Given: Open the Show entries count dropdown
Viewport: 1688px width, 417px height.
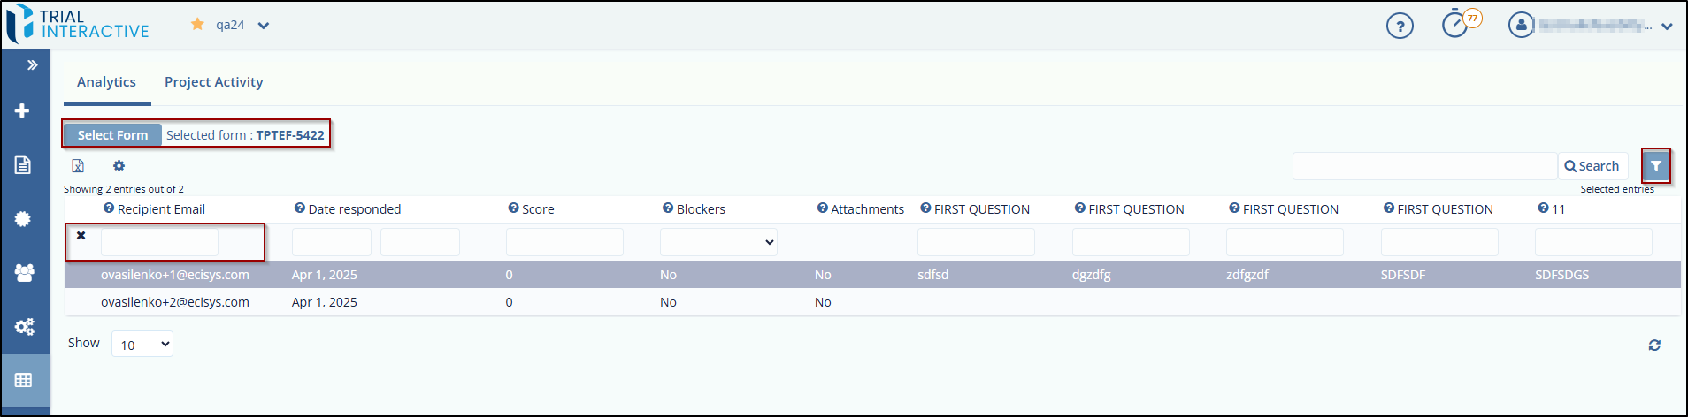Looking at the screenshot, I should [142, 345].
